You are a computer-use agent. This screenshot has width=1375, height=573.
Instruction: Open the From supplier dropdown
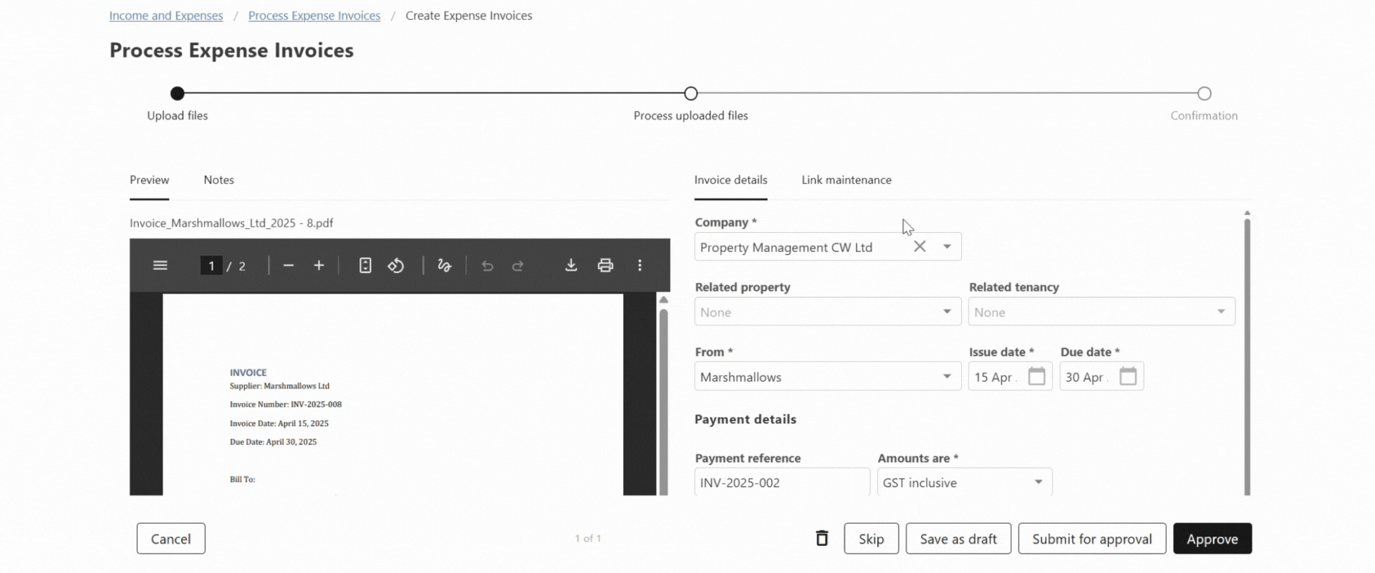[947, 377]
